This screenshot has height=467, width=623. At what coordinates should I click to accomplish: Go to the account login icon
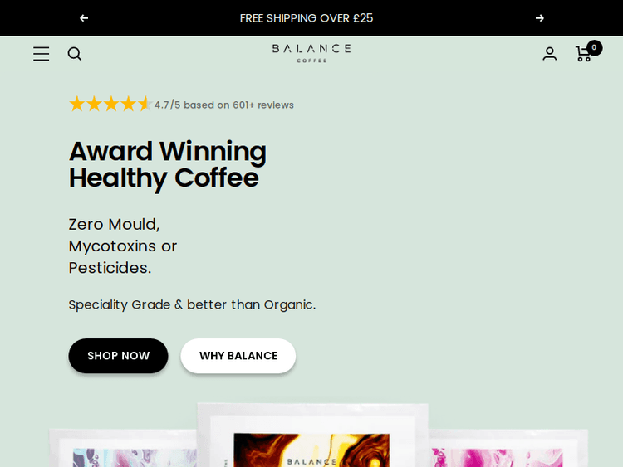[x=550, y=54]
